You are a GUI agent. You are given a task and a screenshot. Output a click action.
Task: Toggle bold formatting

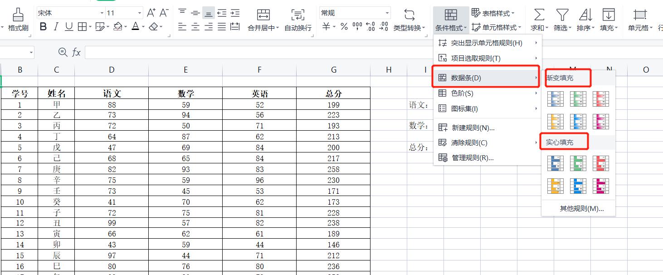(43, 27)
